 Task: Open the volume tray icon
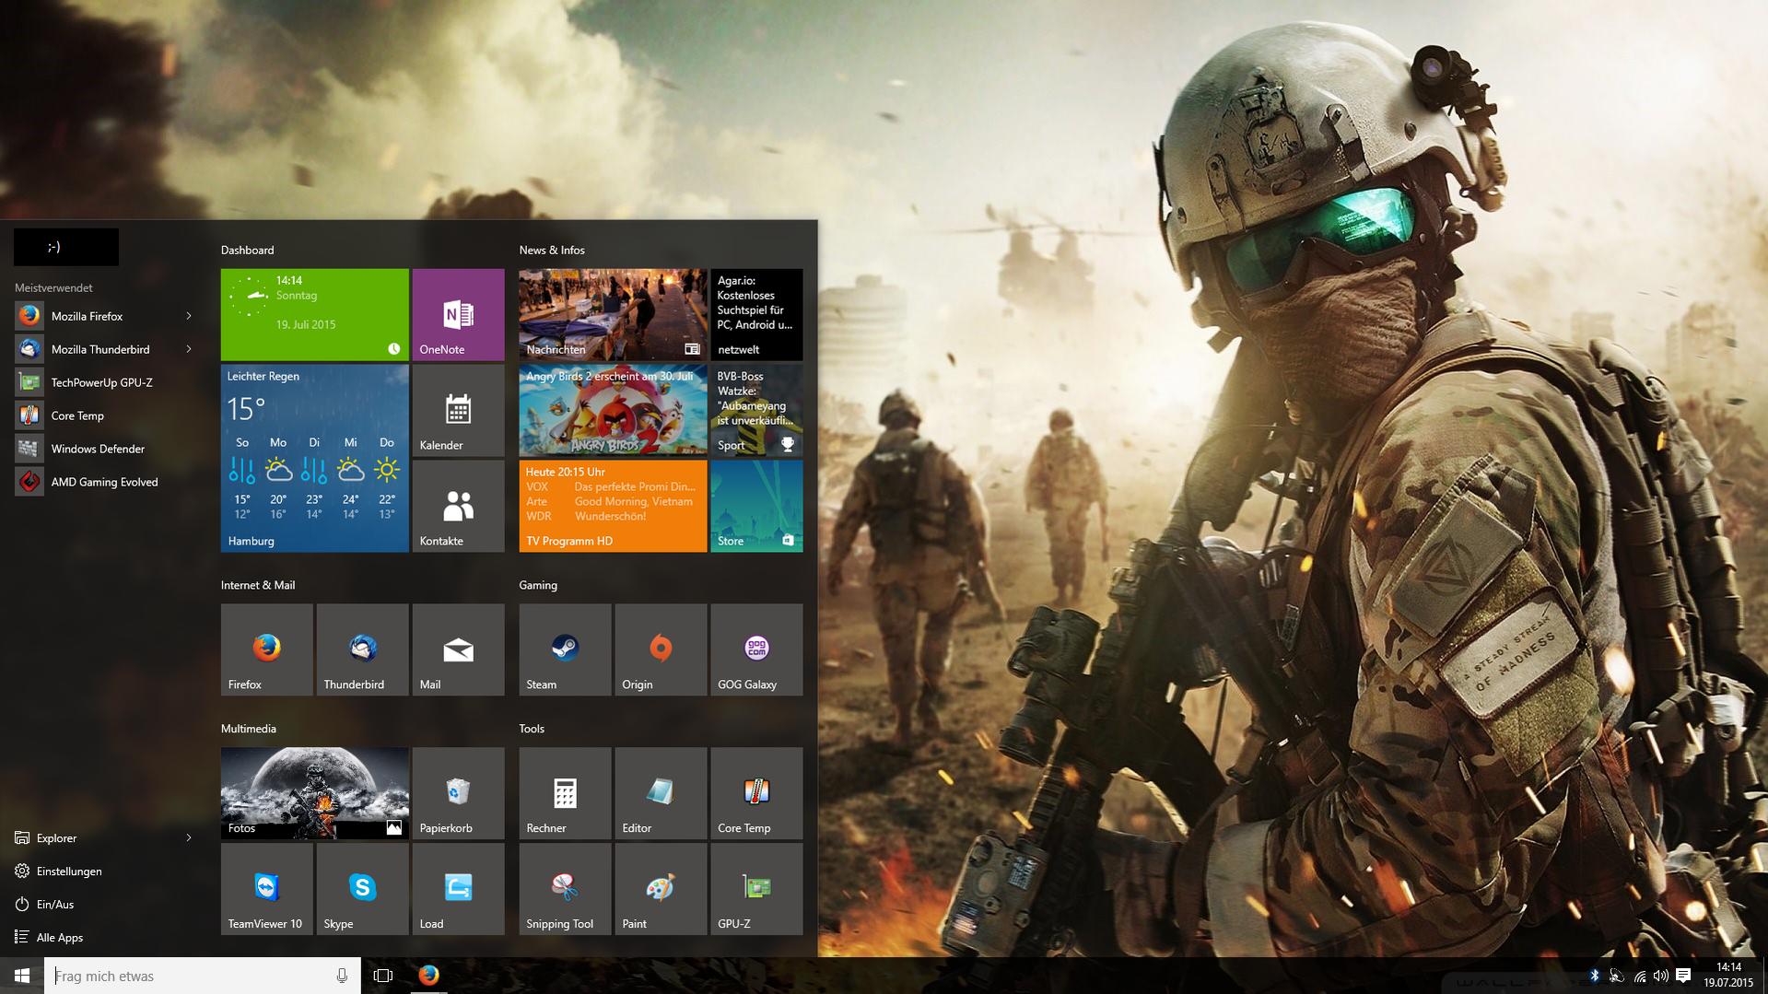pos(1660,976)
